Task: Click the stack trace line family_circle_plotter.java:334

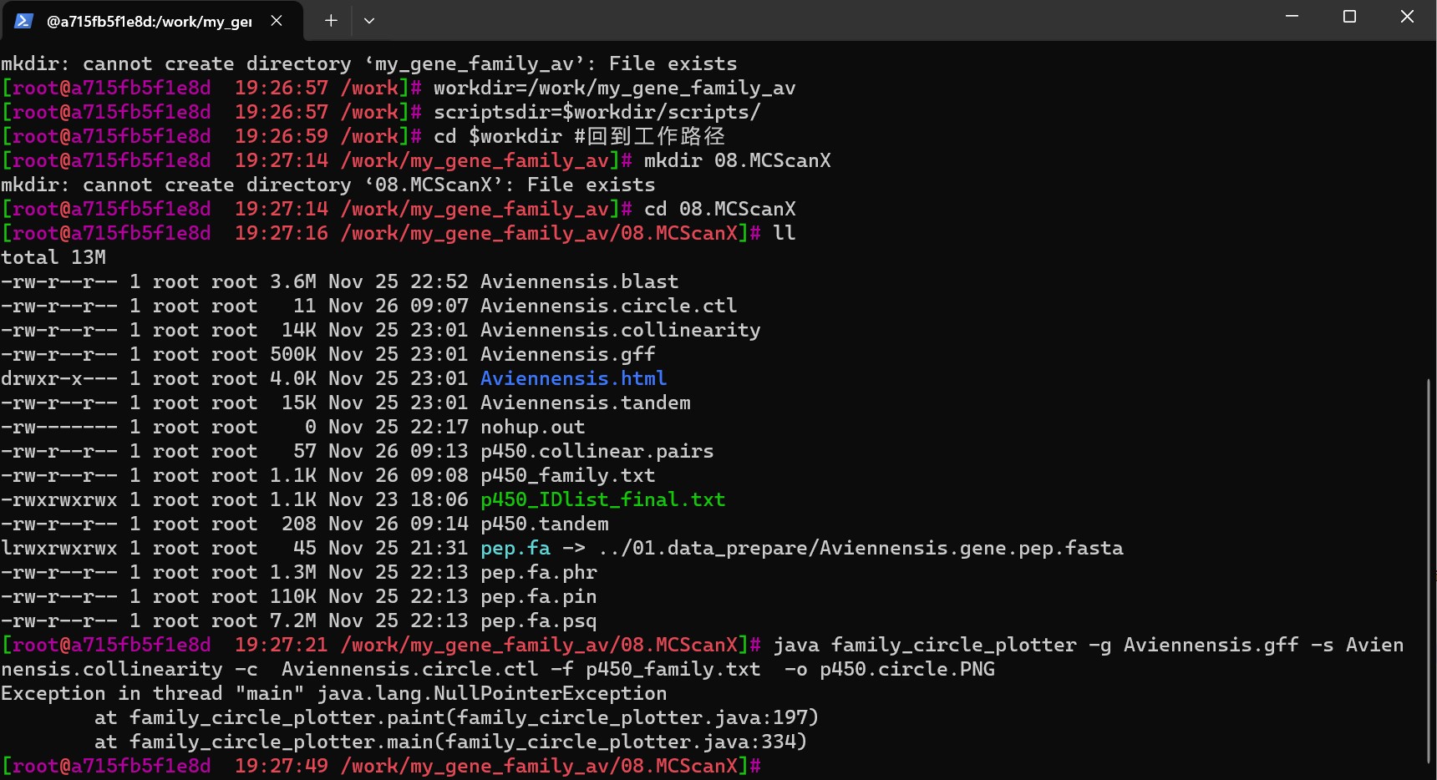Action: (450, 742)
